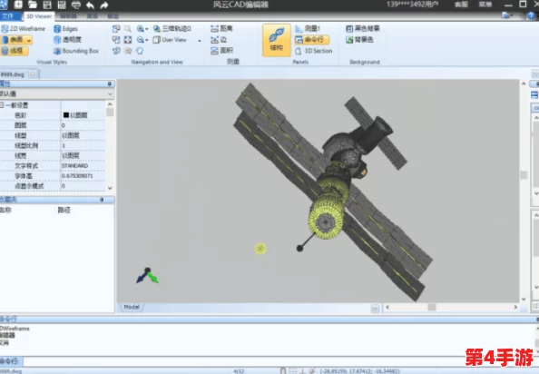The height and width of the screenshot is (374, 539).
Task: Click the undo arrow in title bar
Action: [90, 5]
